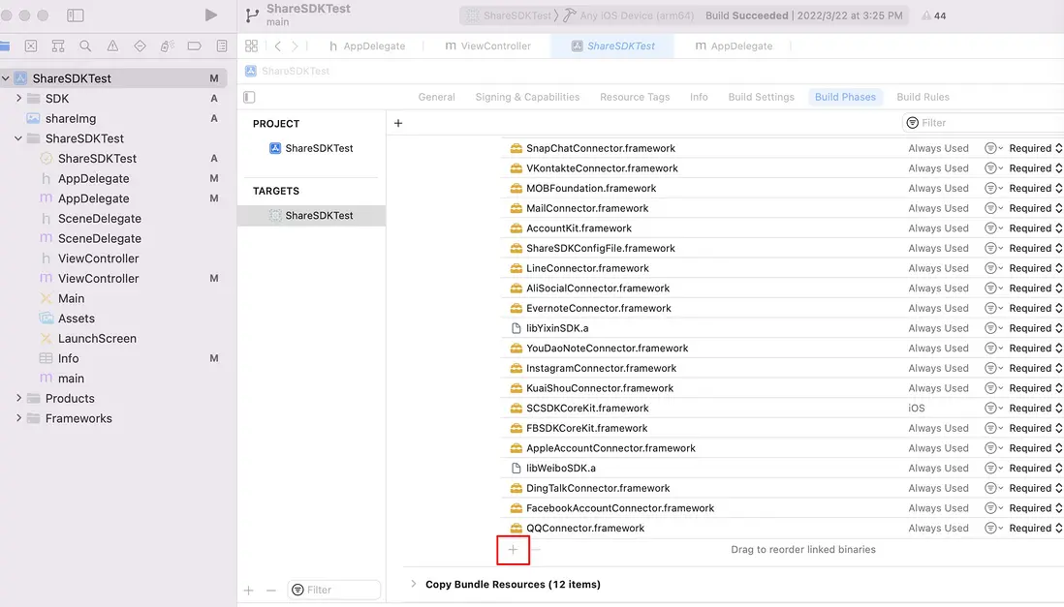Image resolution: width=1064 pixels, height=607 pixels.
Task: Show the 44 warnings indicator
Action: (934, 15)
